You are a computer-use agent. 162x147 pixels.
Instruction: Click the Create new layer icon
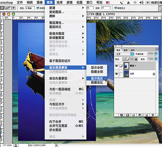click(x=146, y=115)
